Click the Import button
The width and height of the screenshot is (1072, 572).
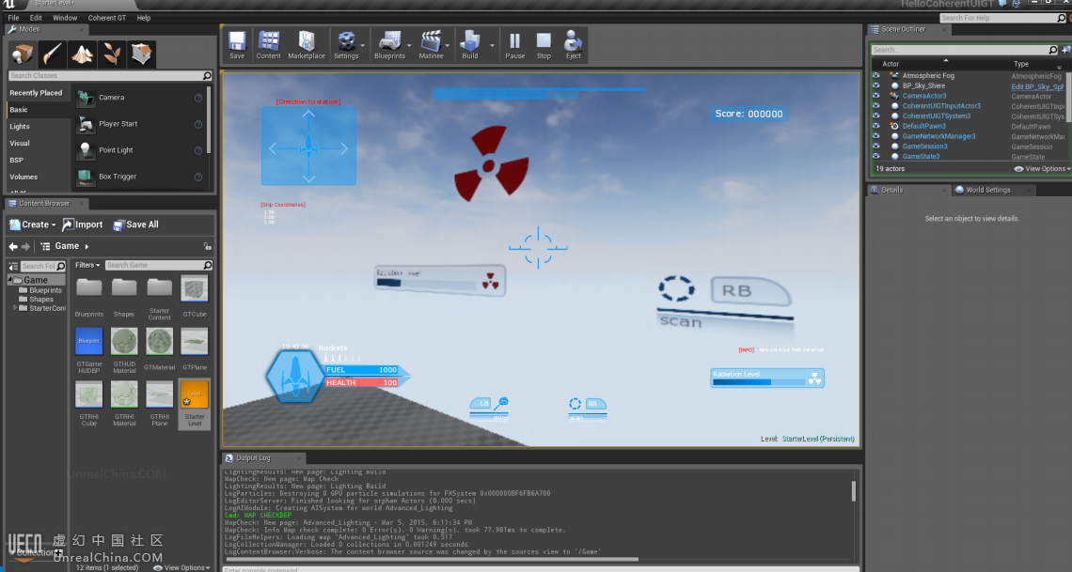click(x=83, y=224)
